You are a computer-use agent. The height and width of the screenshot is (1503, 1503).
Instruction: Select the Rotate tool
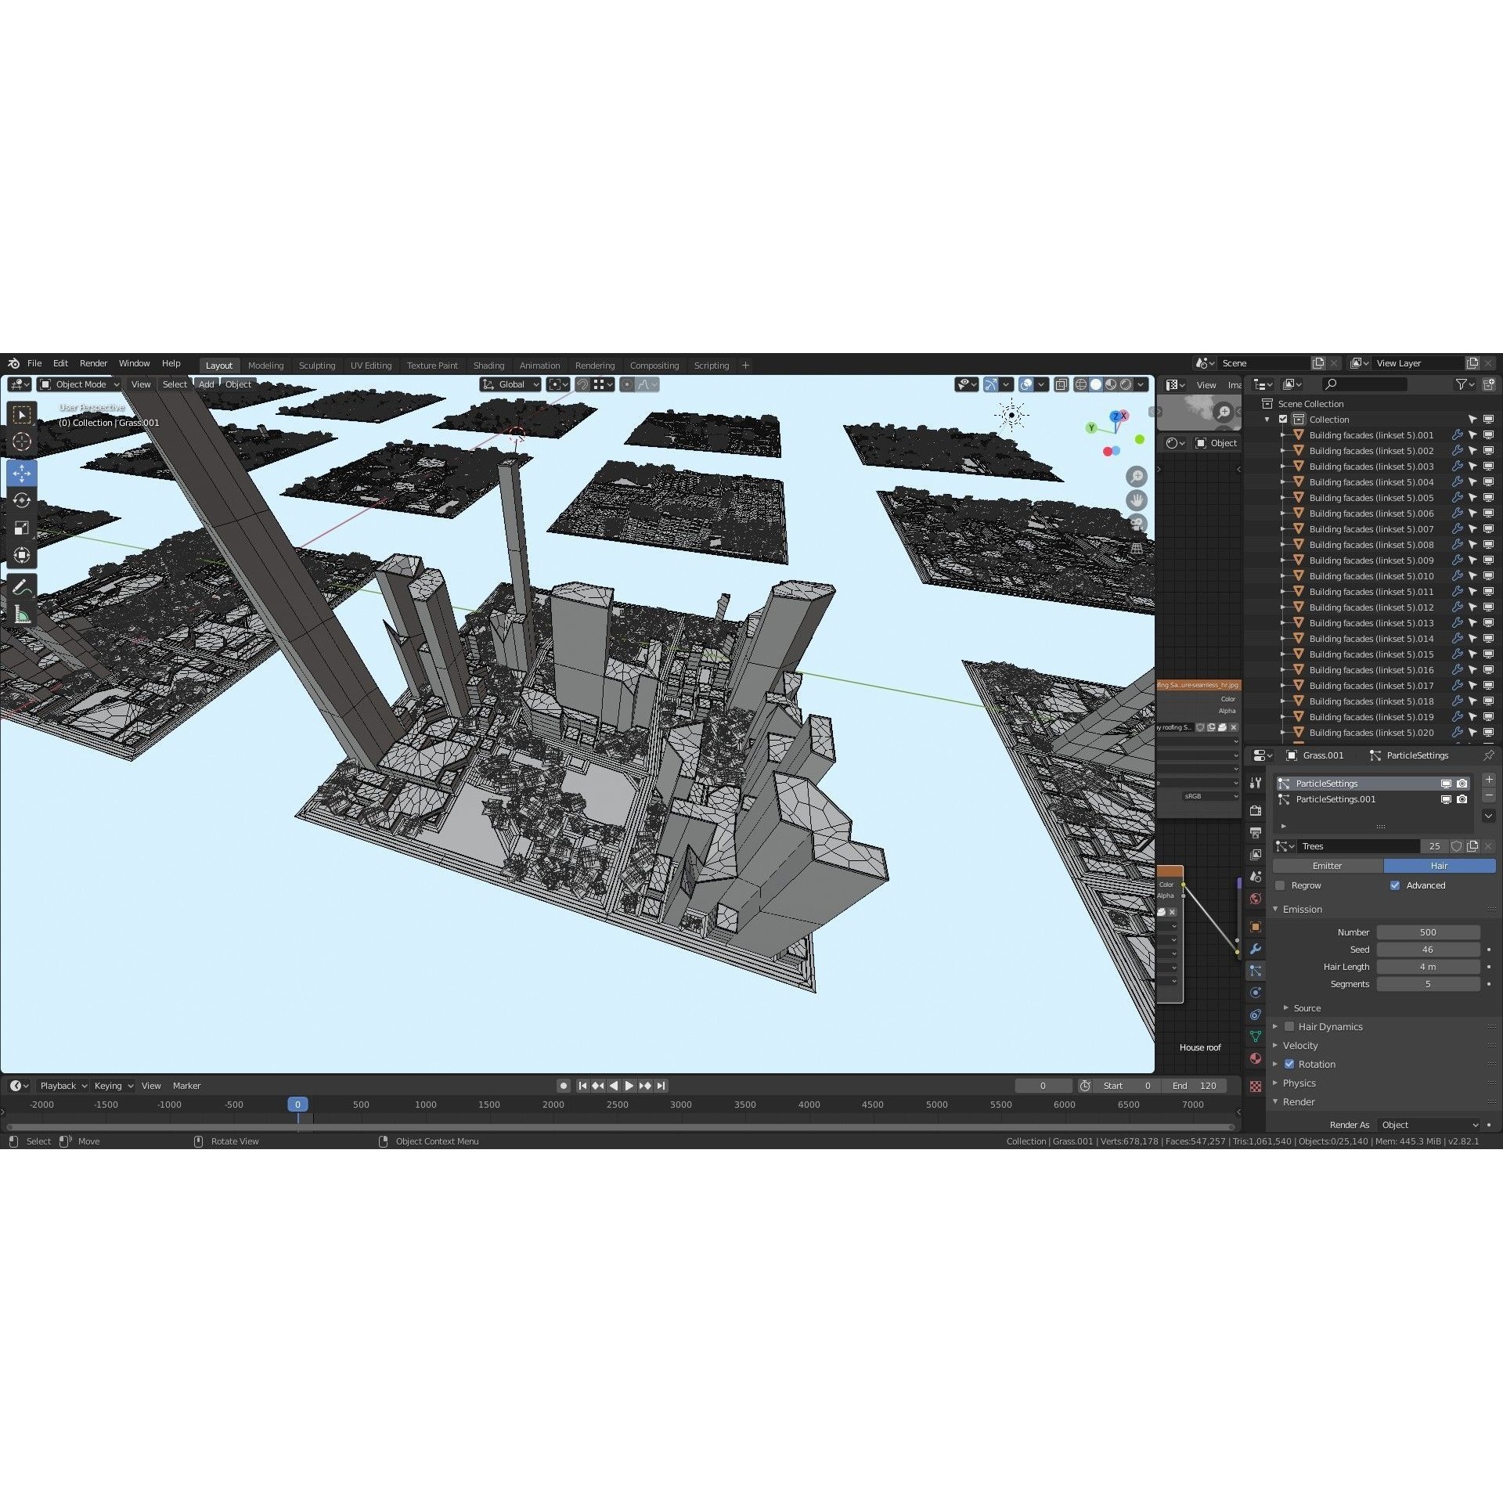click(x=22, y=499)
